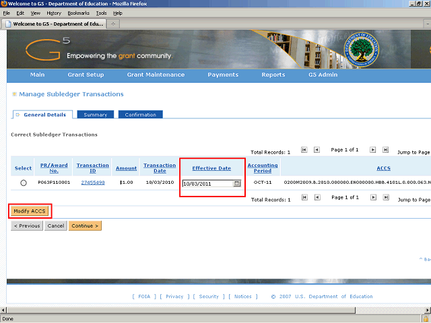Click the Effective Date input field
The width and height of the screenshot is (431, 323).
208,184
